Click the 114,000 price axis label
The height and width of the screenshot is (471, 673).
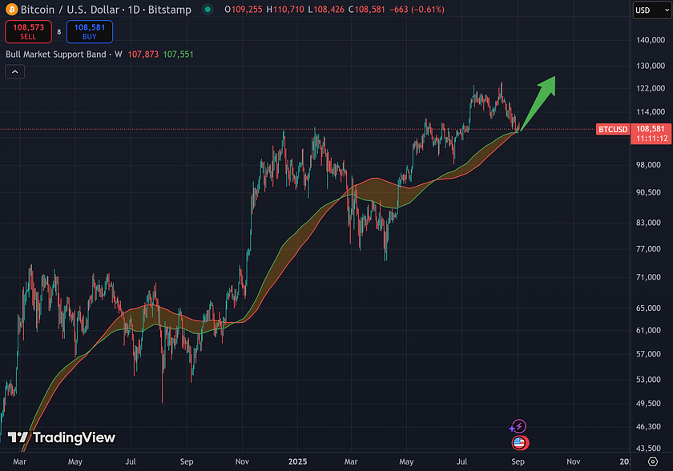point(651,111)
